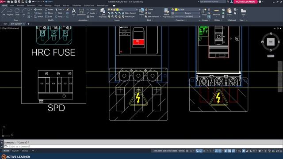Select the Scale tool
The width and height of the screenshot is (283, 159).
tap(48, 17)
